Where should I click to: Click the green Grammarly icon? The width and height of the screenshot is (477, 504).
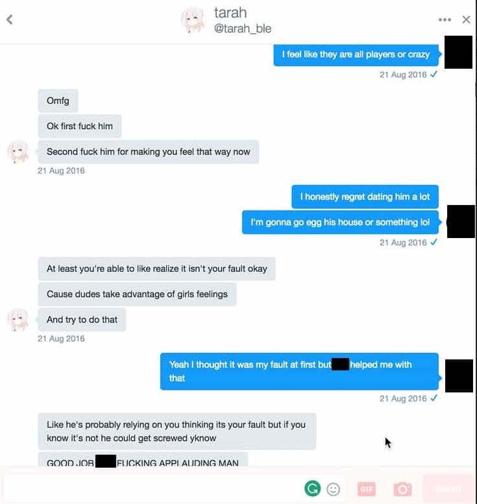(x=312, y=488)
